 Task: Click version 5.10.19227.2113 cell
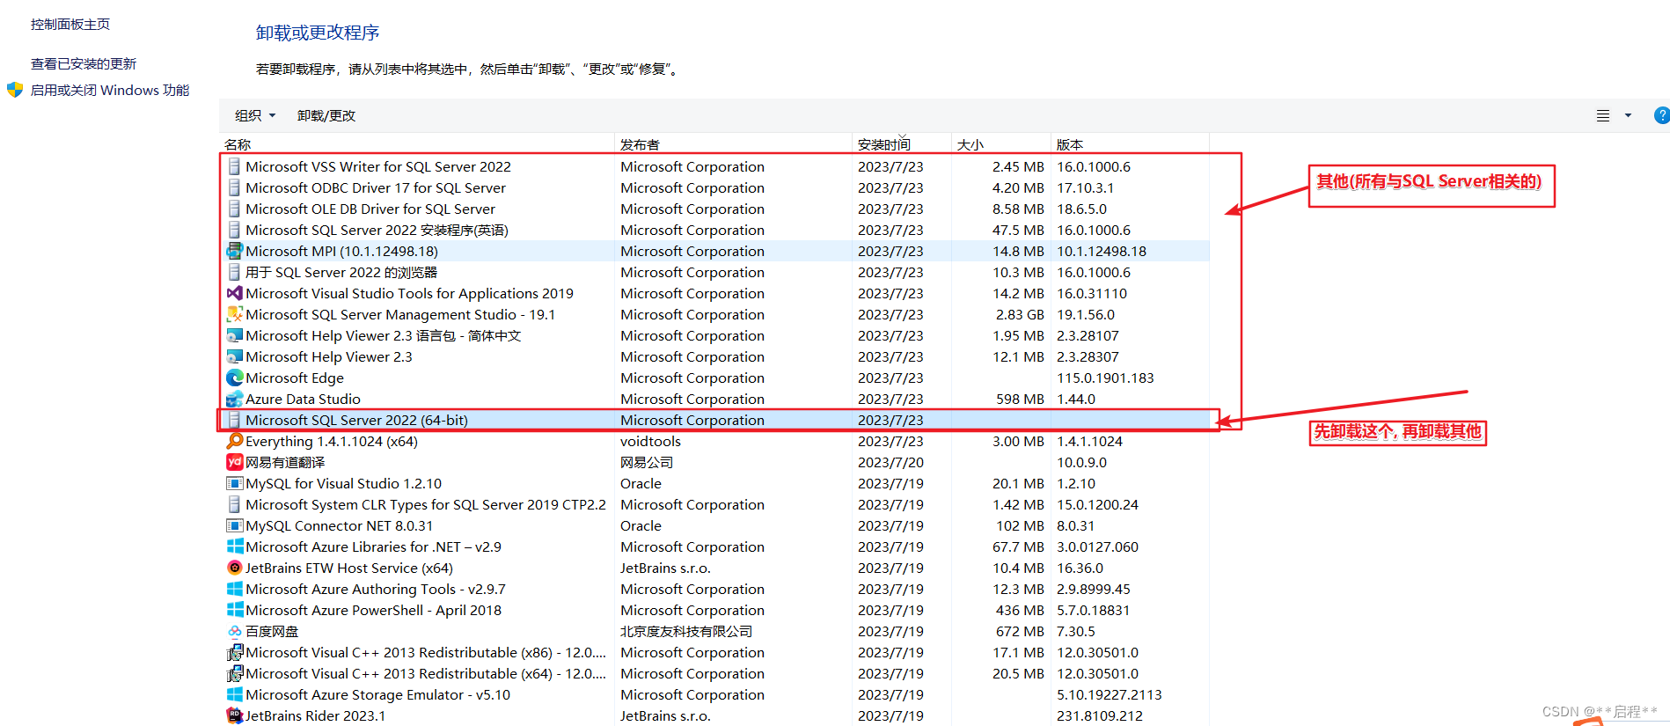click(1109, 694)
